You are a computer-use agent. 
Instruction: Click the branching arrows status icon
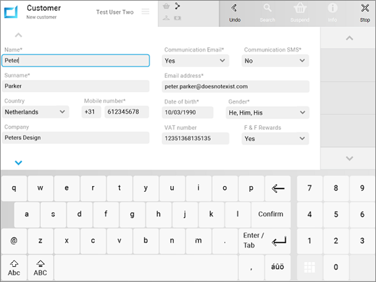click(177, 6)
